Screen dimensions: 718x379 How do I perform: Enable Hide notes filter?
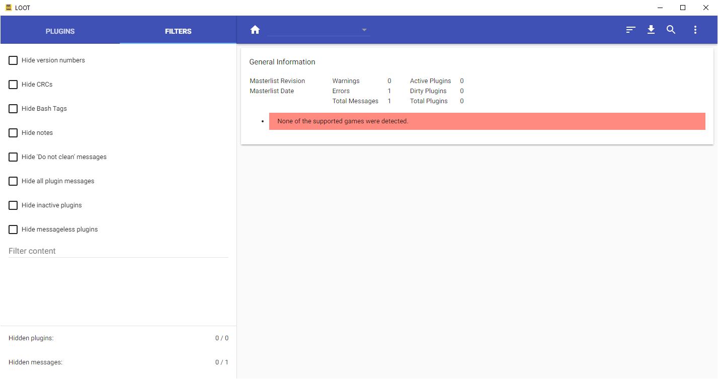(13, 133)
